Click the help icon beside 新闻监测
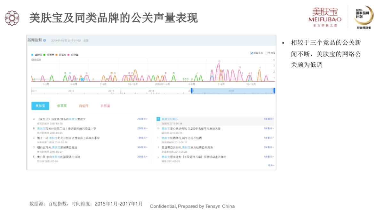This screenshot has width=384, height=216. tap(44, 40)
